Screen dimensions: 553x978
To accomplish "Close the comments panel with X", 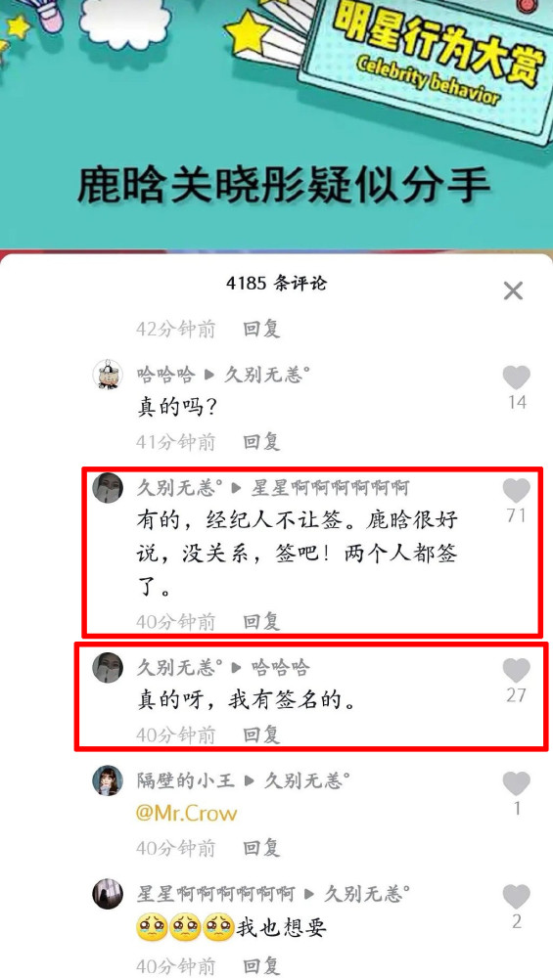I will click(513, 290).
